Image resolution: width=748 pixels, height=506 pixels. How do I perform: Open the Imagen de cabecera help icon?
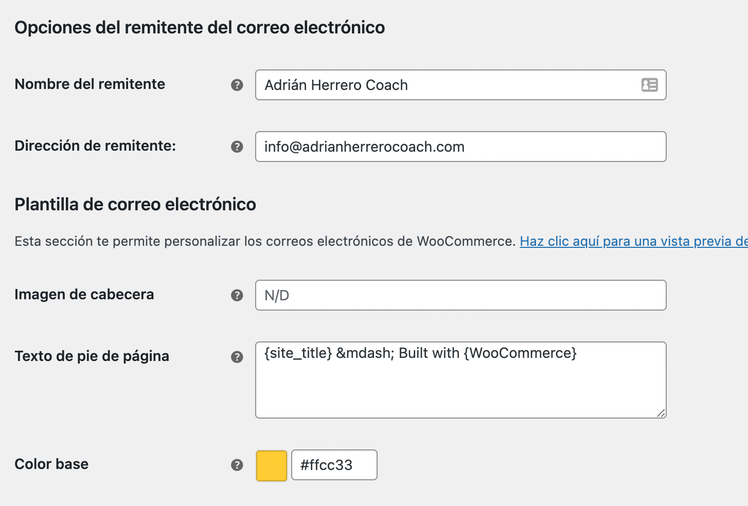click(237, 295)
